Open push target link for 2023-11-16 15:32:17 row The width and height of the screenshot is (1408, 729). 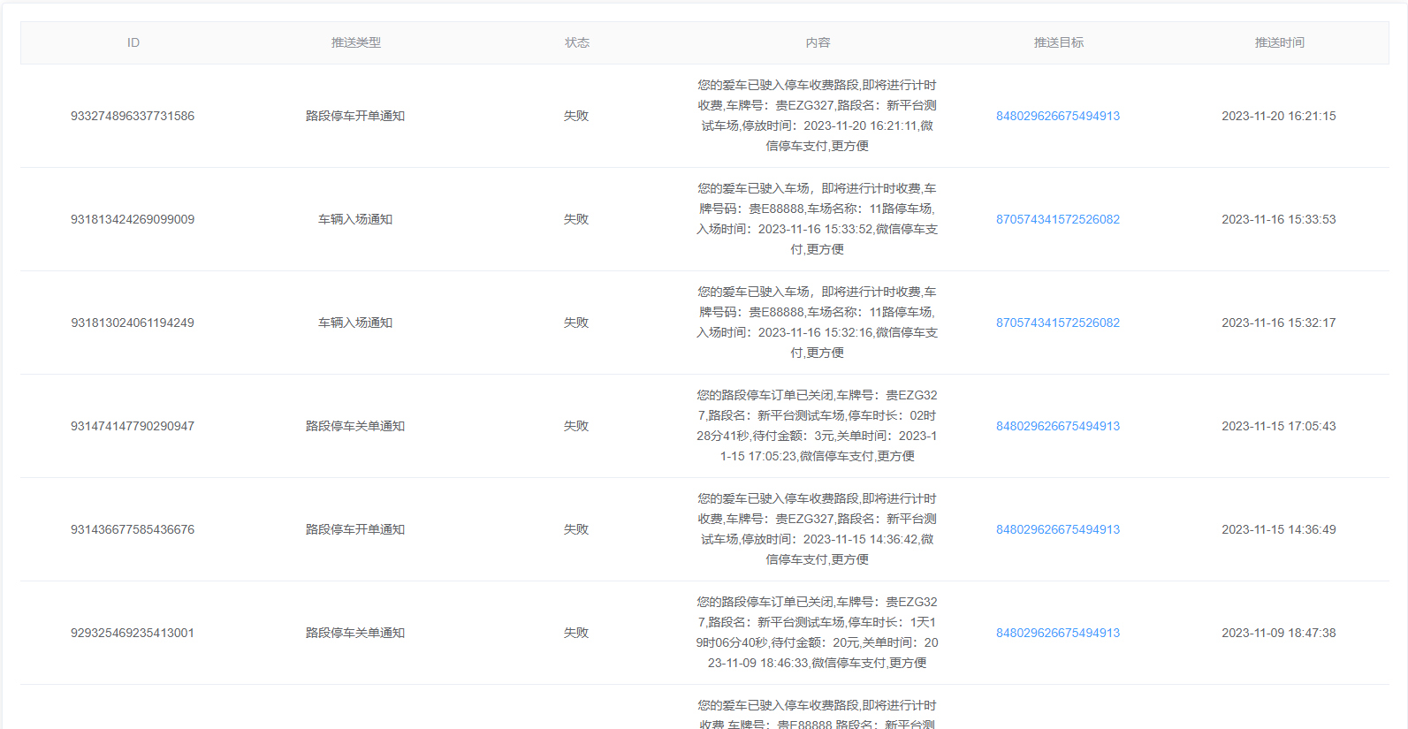1057,323
